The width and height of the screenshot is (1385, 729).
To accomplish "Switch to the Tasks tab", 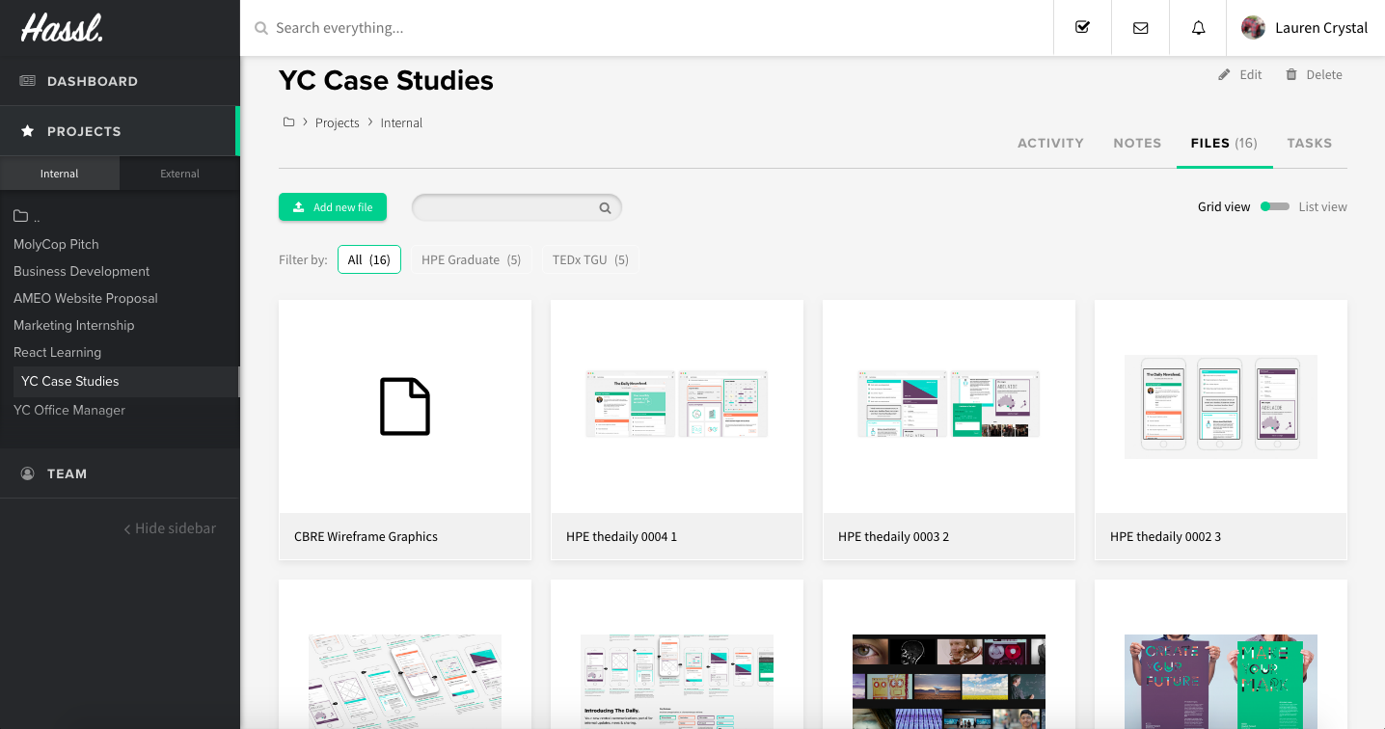I will pos(1309,143).
